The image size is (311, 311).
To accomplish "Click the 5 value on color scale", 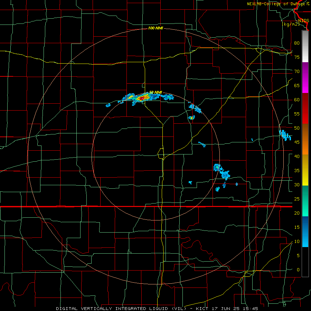I will point(298,255).
